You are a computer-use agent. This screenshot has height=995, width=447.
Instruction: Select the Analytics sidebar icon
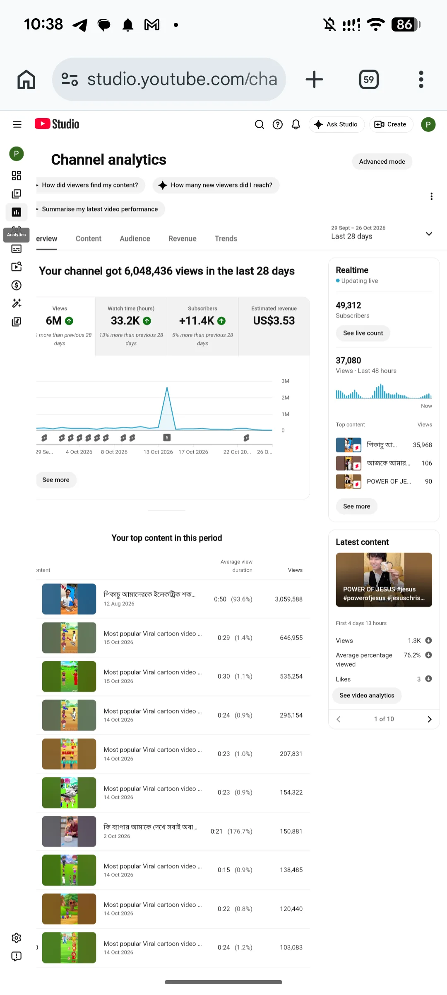tap(17, 212)
